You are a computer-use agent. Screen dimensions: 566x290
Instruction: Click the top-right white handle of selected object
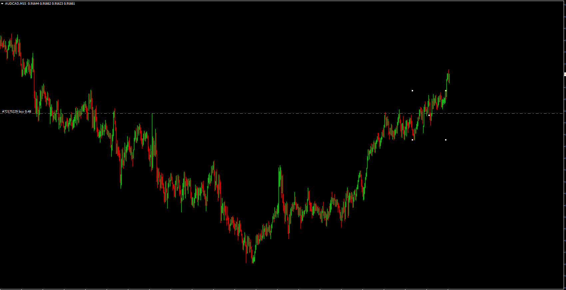[x=446, y=91]
